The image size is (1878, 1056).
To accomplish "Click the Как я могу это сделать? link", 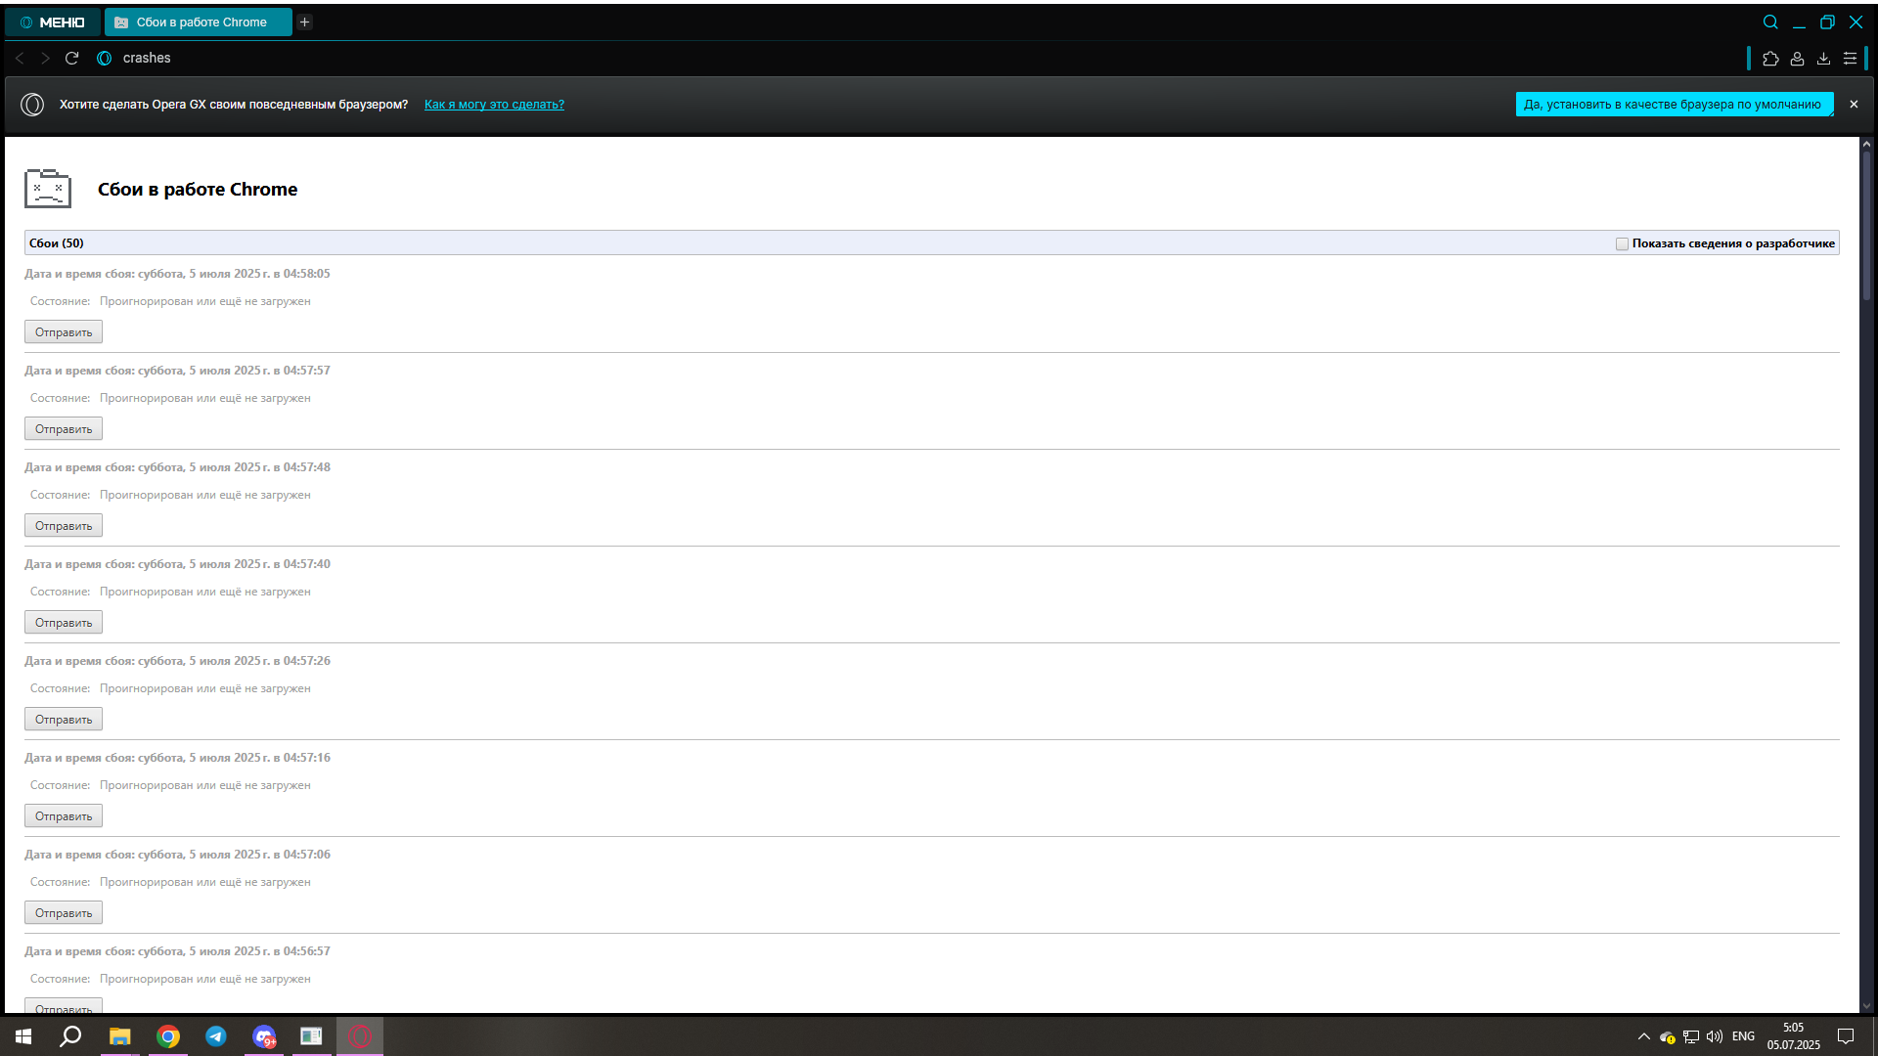I will 494,105.
